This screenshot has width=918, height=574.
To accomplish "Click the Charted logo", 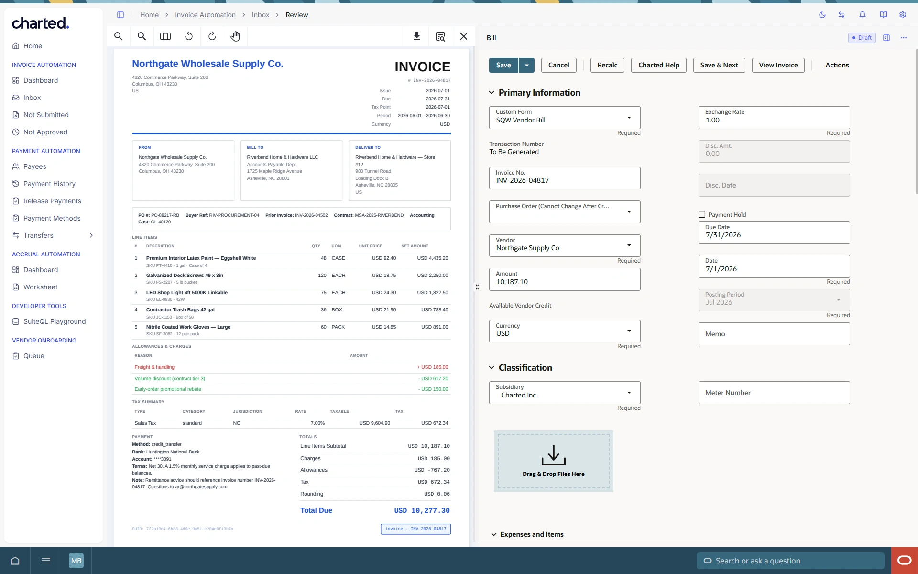I will (x=41, y=23).
